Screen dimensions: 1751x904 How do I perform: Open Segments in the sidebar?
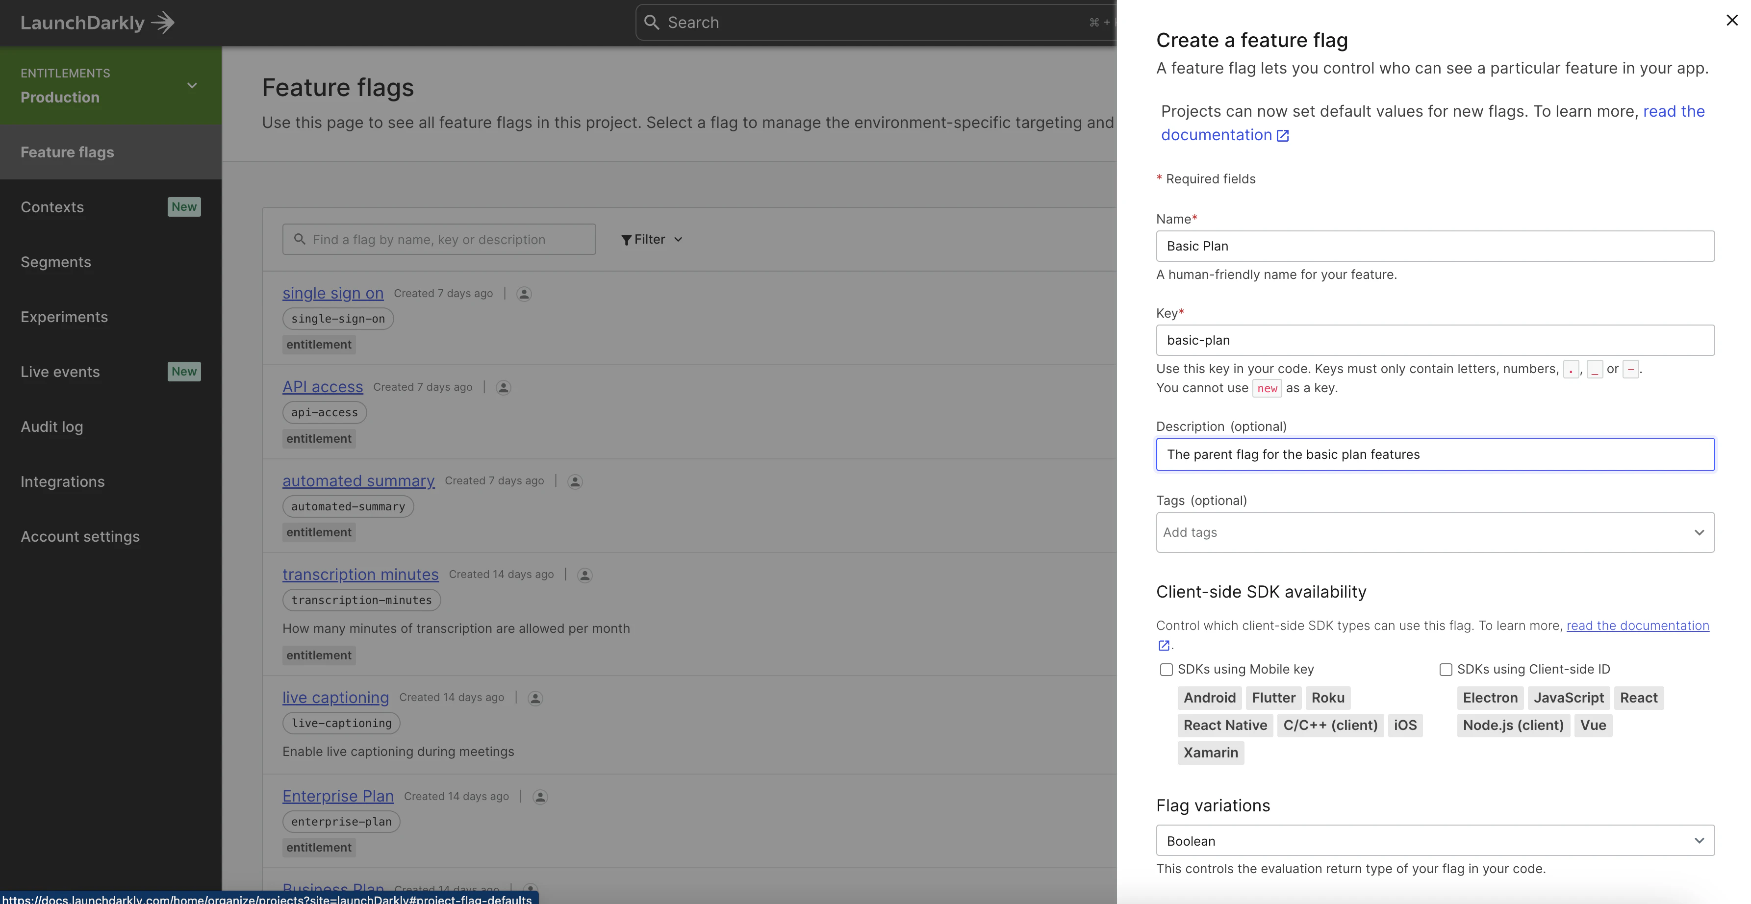[x=56, y=262]
